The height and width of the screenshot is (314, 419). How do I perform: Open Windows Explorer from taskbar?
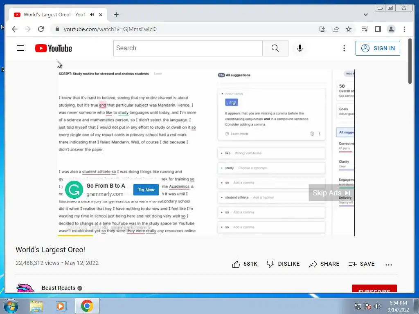pos(36,306)
